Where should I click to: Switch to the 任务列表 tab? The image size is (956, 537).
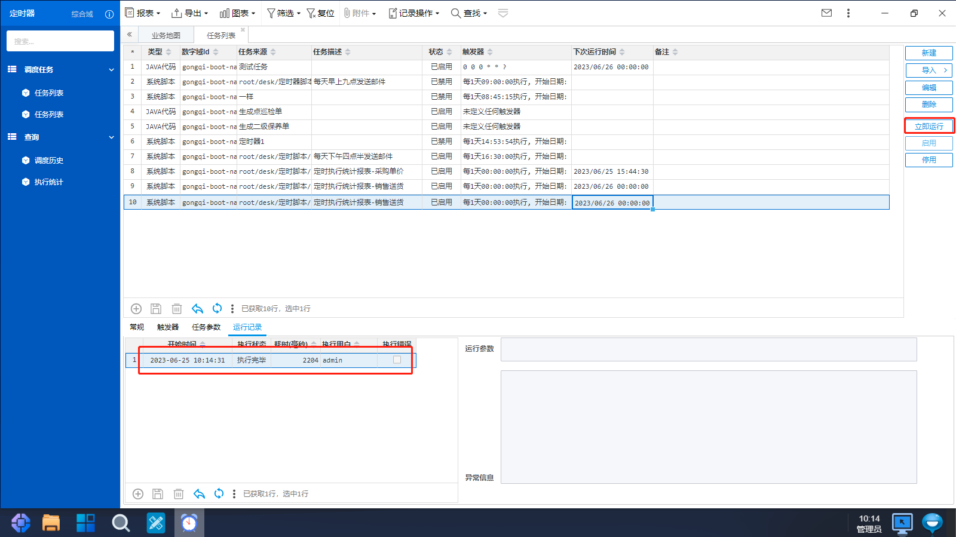pos(221,35)
